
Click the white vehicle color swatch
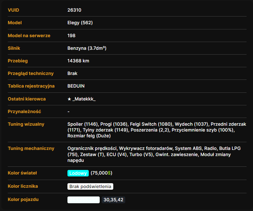pos(83,200)
